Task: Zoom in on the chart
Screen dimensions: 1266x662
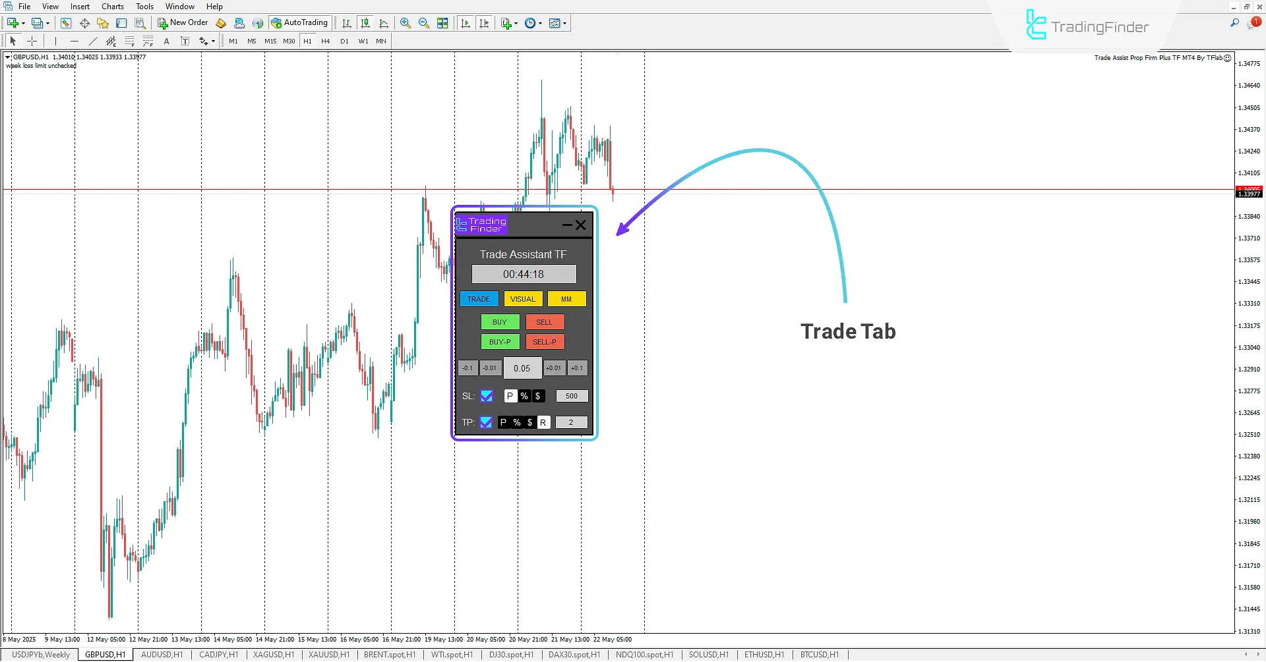Action: pyautogui.click(x=405, y=22)
